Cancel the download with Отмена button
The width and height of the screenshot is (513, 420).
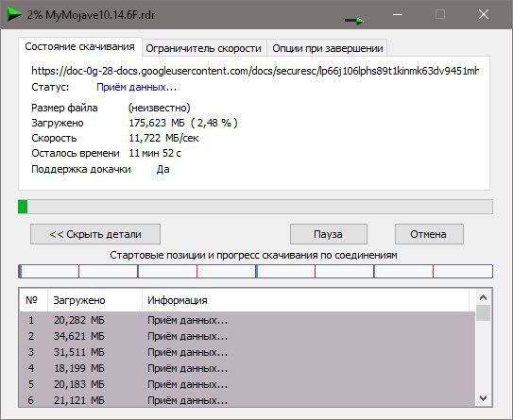point(429,234)
